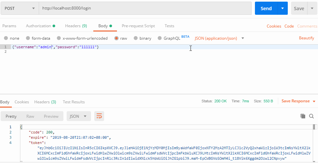Click the request URL input field

tap(145, 8)
